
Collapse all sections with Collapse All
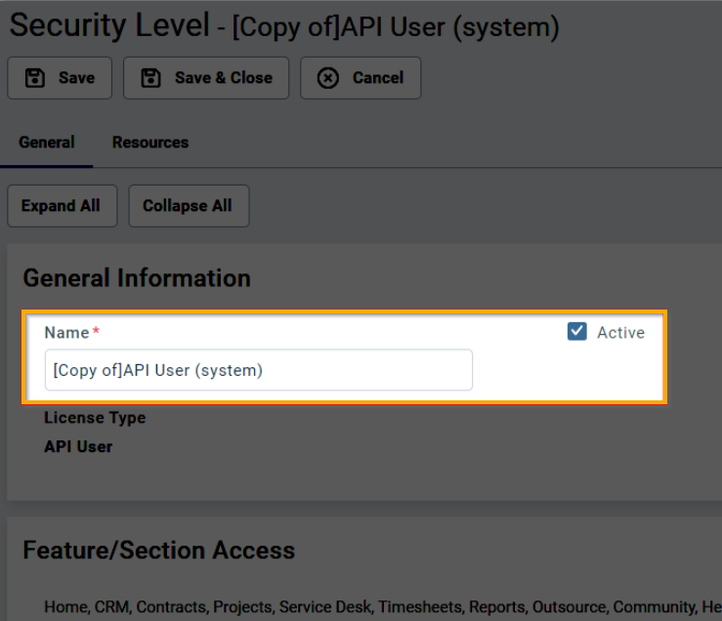tap(188, 206)
